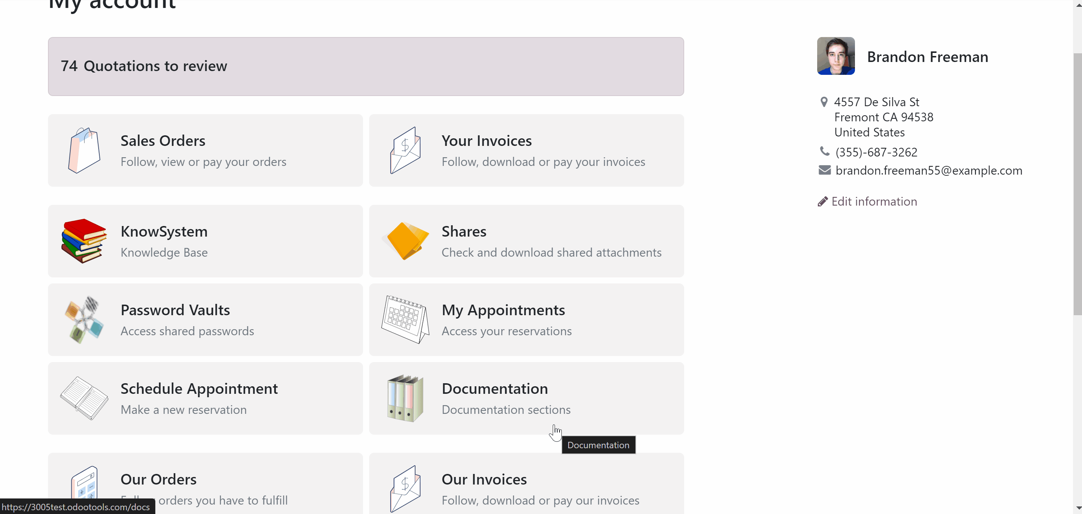Image resolution: width=1082 pixels, height=514 pixels.
Task: Open the Documentation card title
Action: coord(495,389)
